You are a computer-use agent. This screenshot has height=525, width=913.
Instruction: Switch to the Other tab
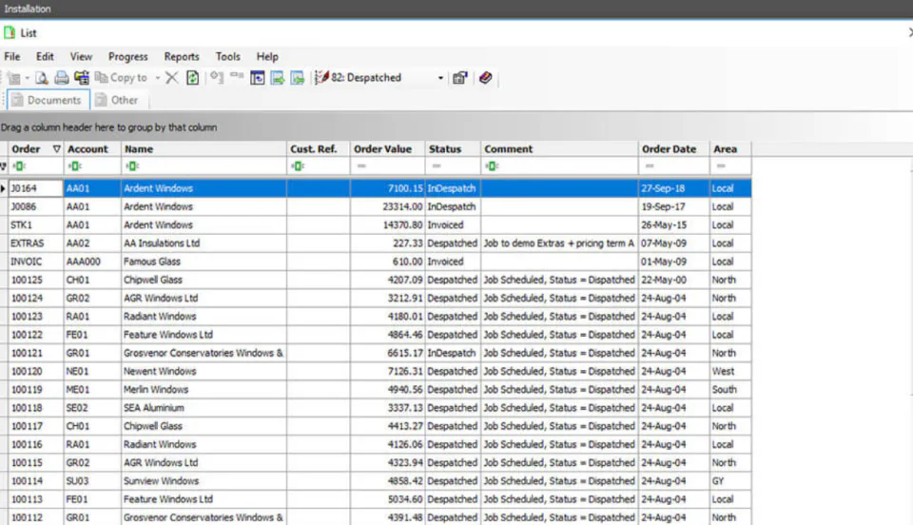(118, 100)
